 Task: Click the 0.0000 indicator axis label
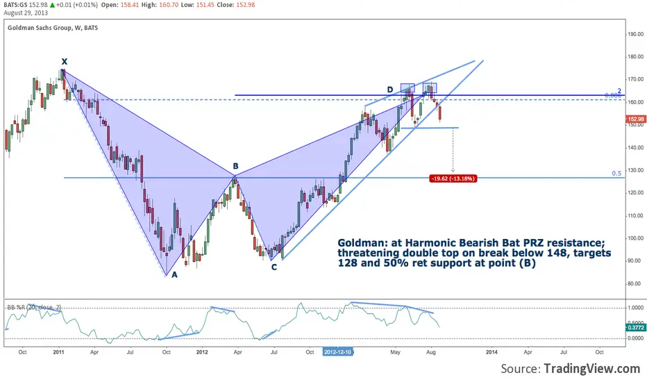[x=635, y=338]
